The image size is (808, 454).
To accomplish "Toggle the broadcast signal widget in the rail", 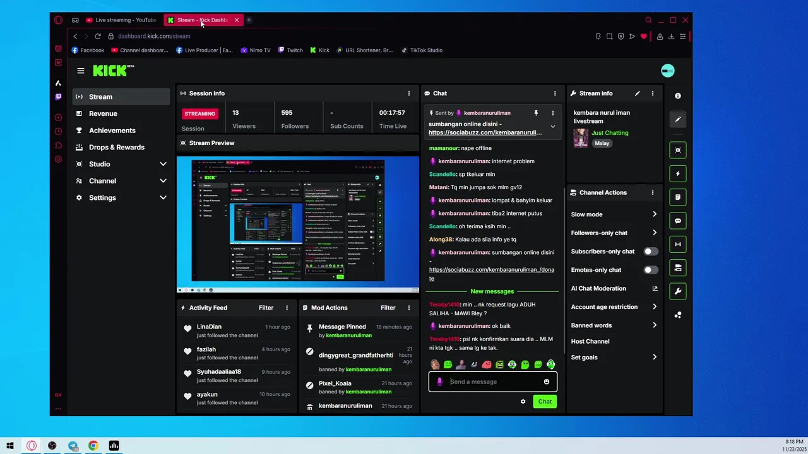I will tap(678, 244).
